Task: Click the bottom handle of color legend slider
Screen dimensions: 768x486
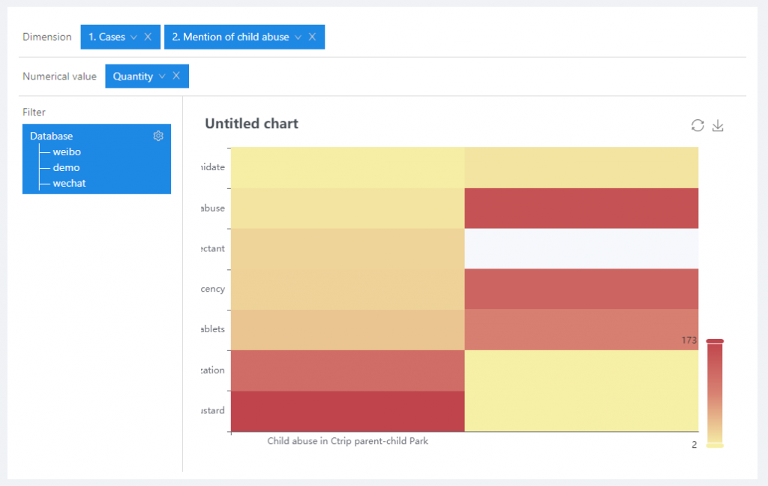Action: click(x=715, y=445)
